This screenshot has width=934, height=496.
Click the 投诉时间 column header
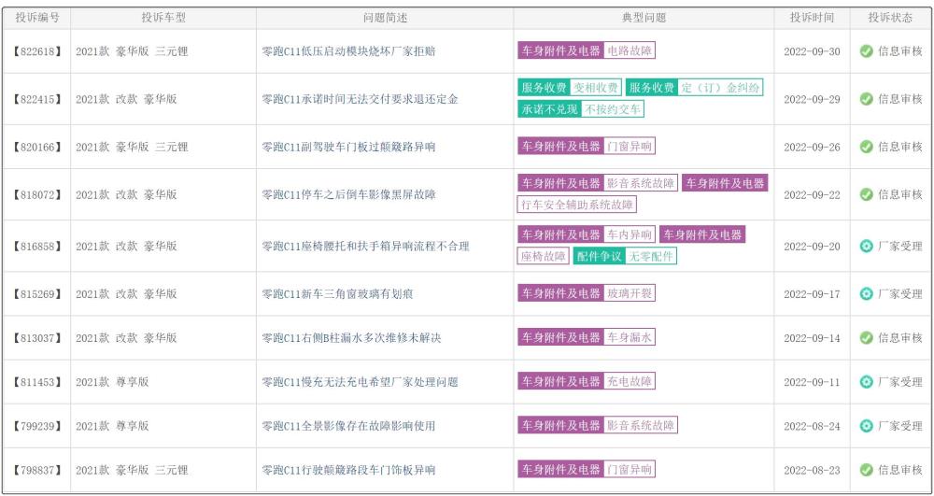(x=812, y=18)
